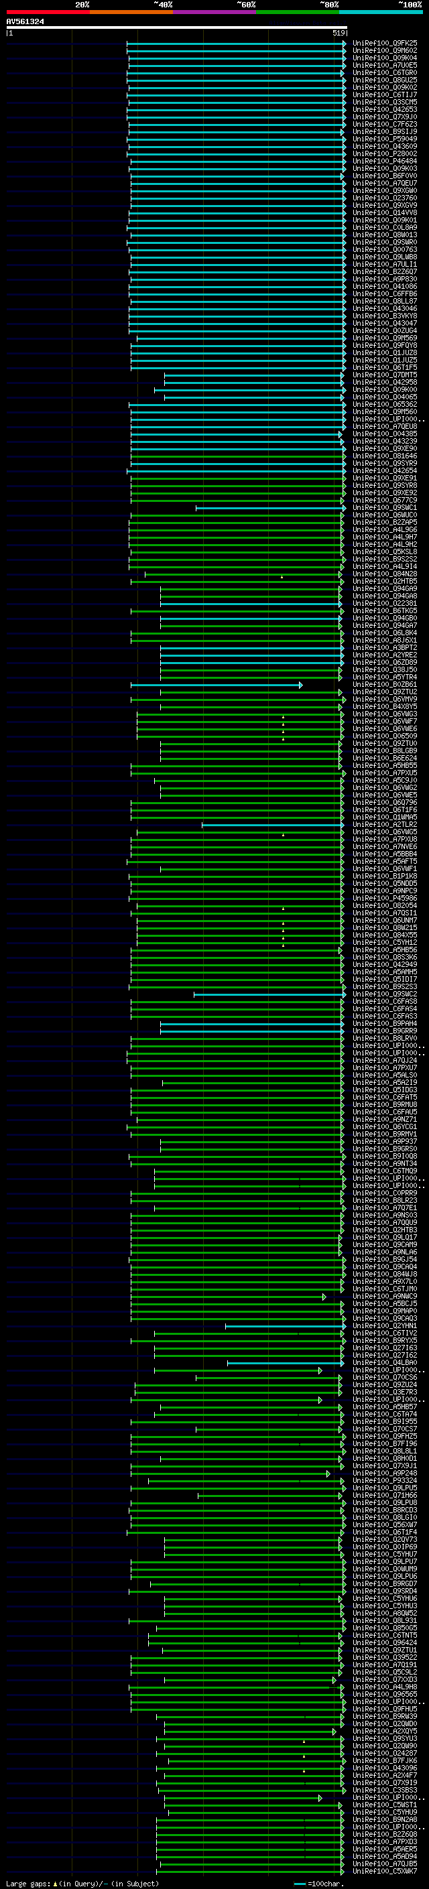429x1889 pixels.
Task: Open hit UniRef100_C5YH12
Action: pyautogui.click(x=385, y=942)
